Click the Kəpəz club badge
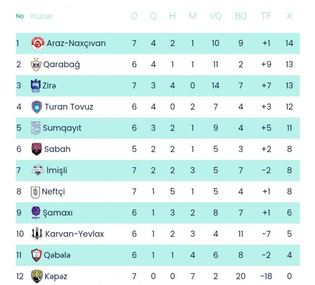315x285 pixels. click(x=37, y=276)
